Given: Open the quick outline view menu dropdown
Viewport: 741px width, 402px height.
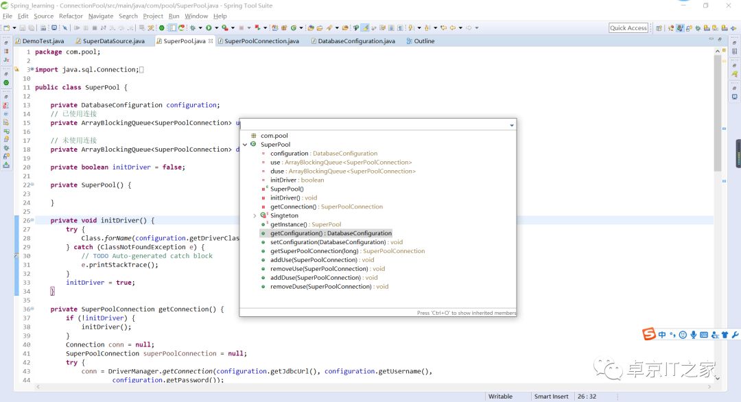Looking at the screenshot, I should (x=512, y=126).
